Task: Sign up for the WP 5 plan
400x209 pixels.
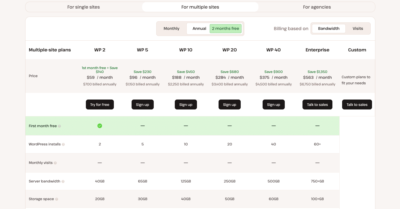Action: pos(143,104)
